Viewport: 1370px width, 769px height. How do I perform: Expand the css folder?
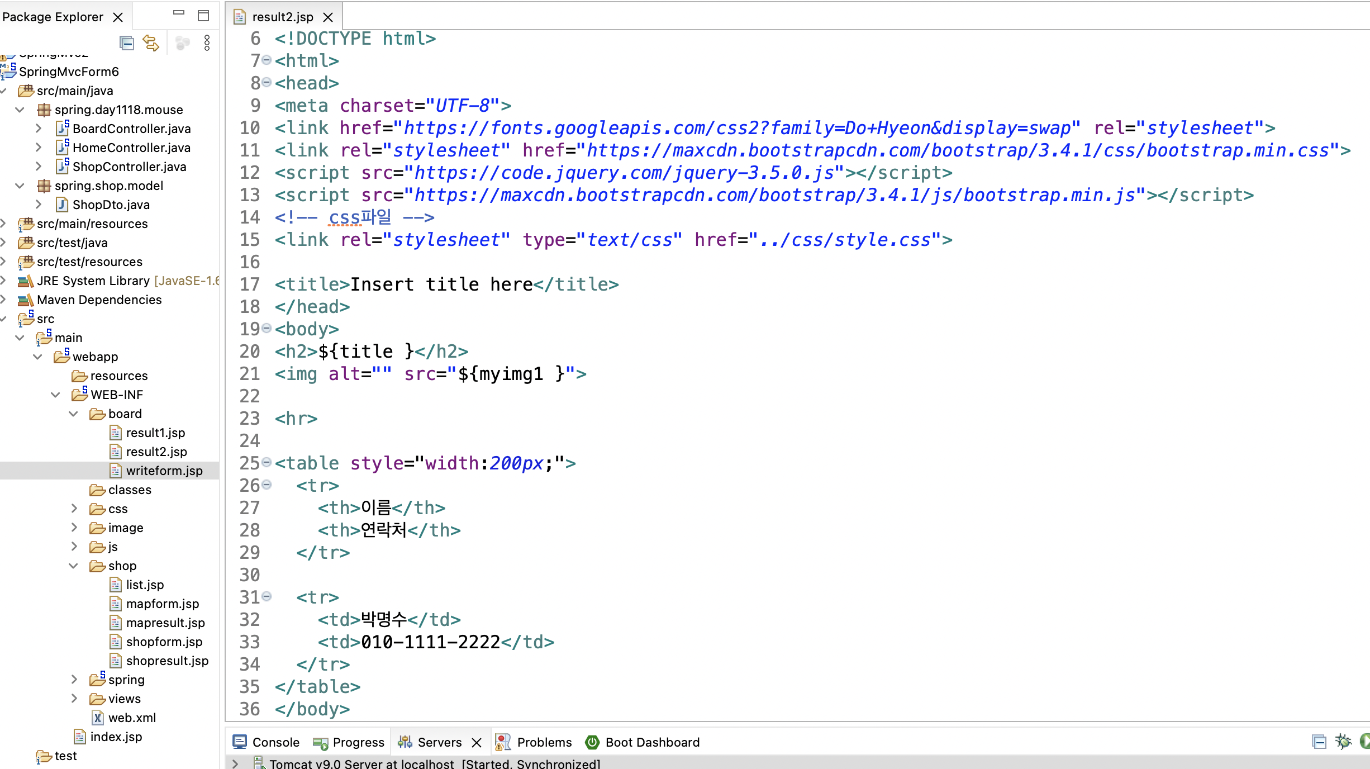[73, 509]
